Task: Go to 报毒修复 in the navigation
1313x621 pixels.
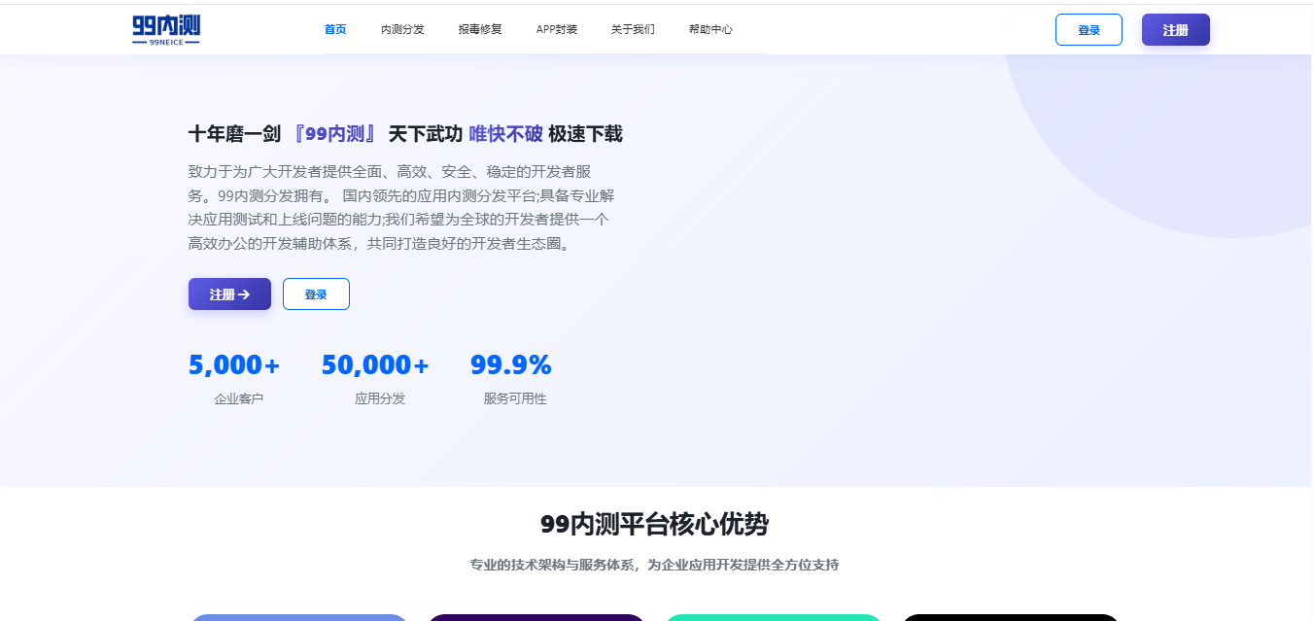Action: (480, 29)
